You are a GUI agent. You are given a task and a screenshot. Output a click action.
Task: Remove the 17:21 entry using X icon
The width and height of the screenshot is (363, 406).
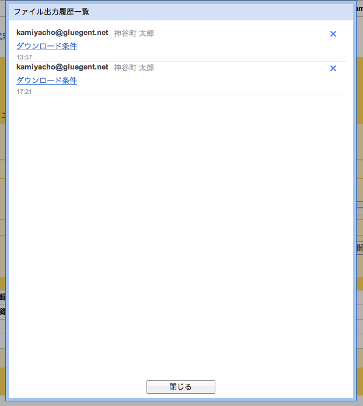pyautogui.click(x=333, y=68)
